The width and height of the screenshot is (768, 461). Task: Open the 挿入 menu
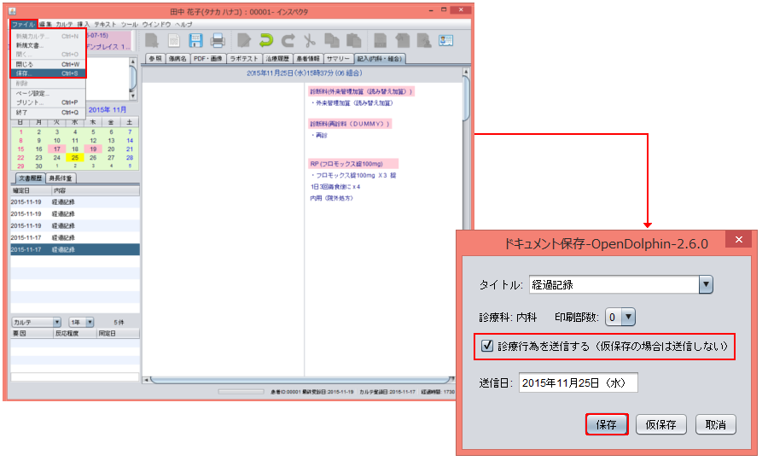click(84, 24)
